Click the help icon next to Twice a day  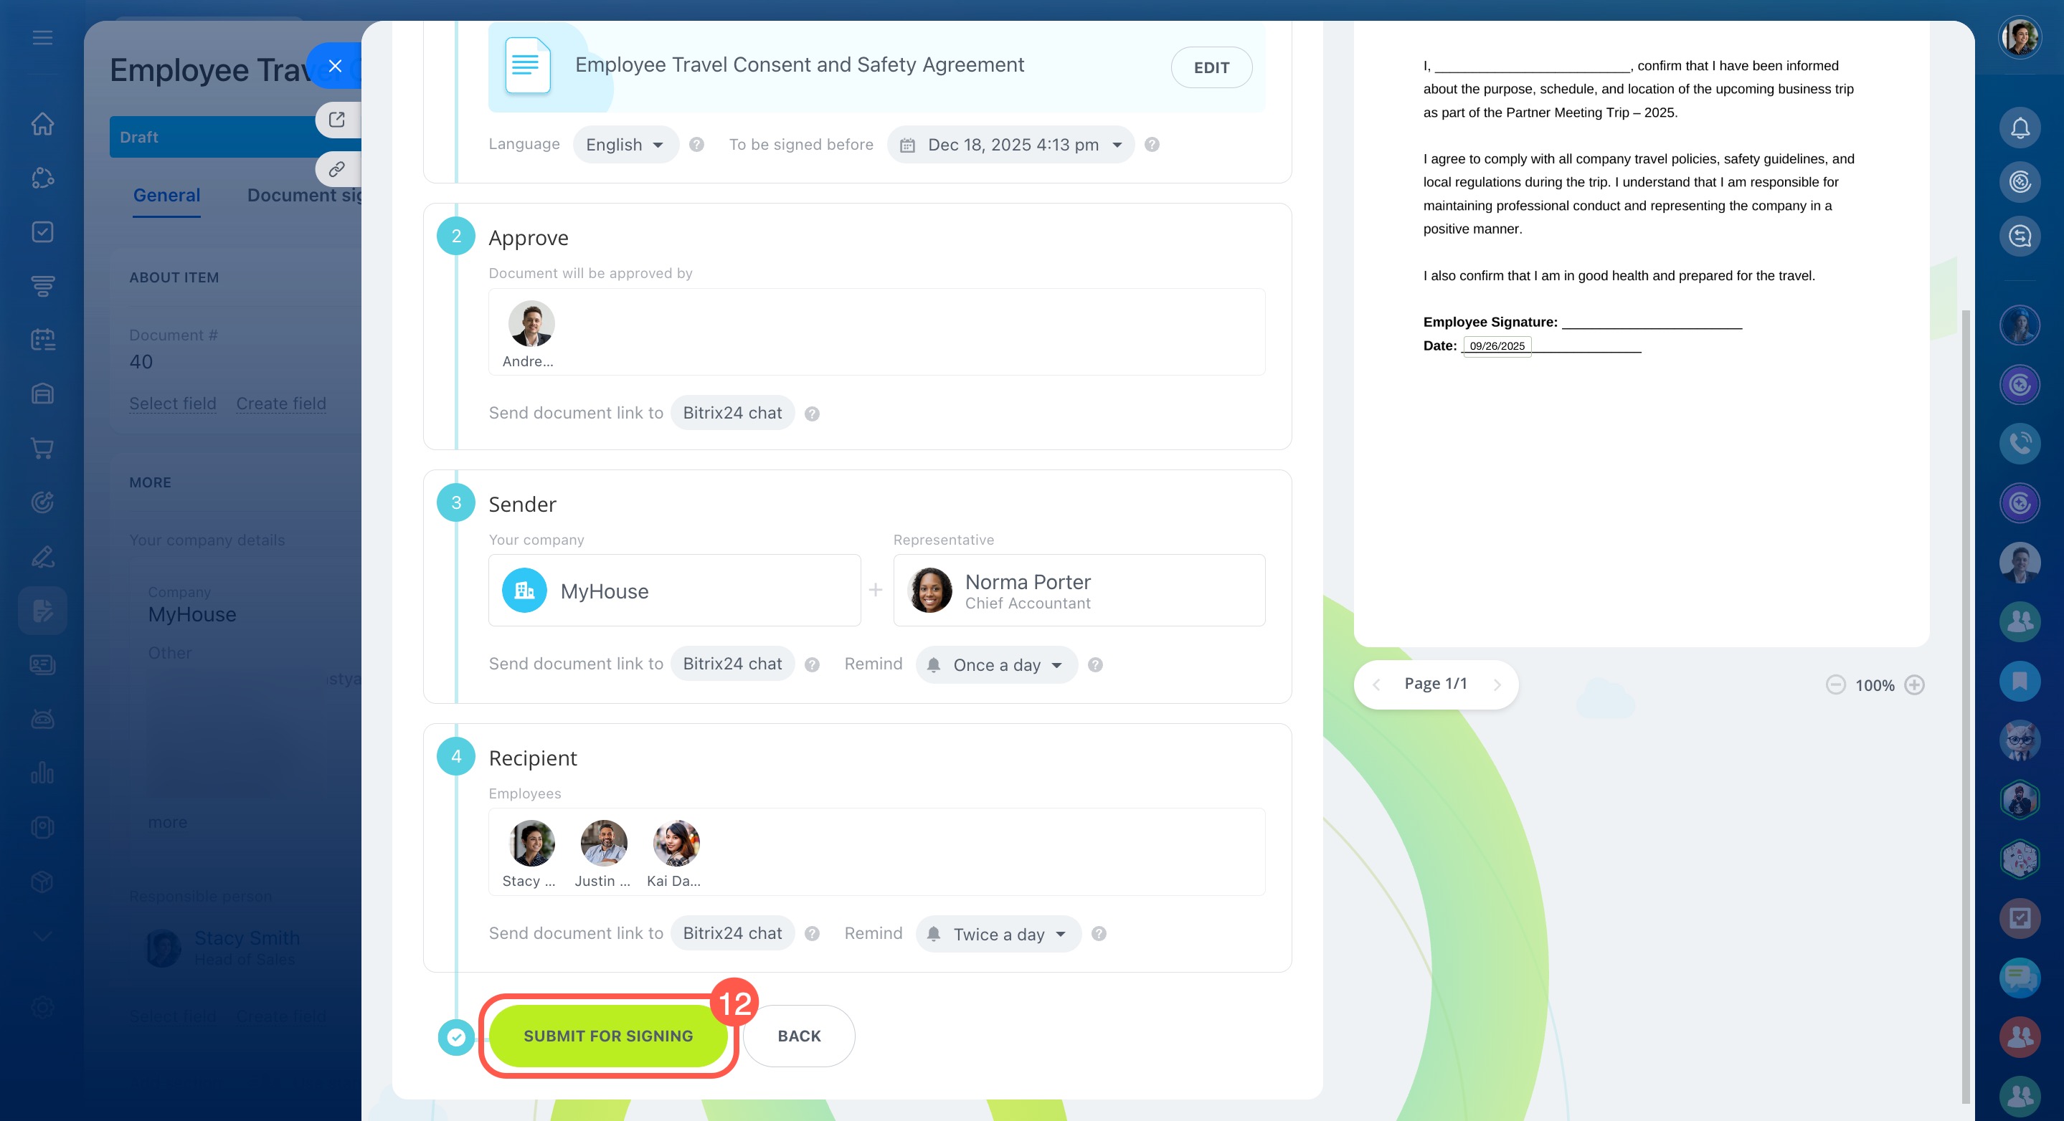(1099, 934)
